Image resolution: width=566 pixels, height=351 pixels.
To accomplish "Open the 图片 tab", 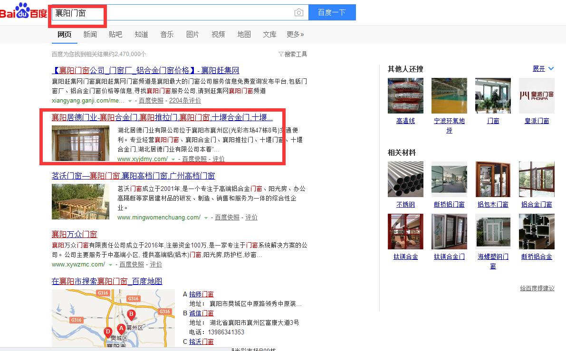I will click(192, 34).
